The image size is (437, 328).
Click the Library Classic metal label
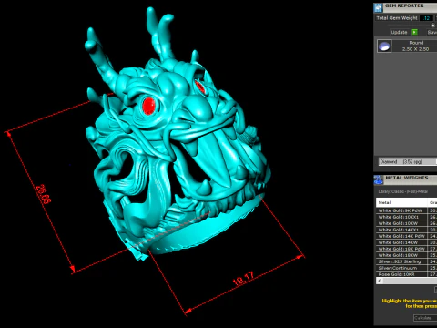click(x=402, y=191)
